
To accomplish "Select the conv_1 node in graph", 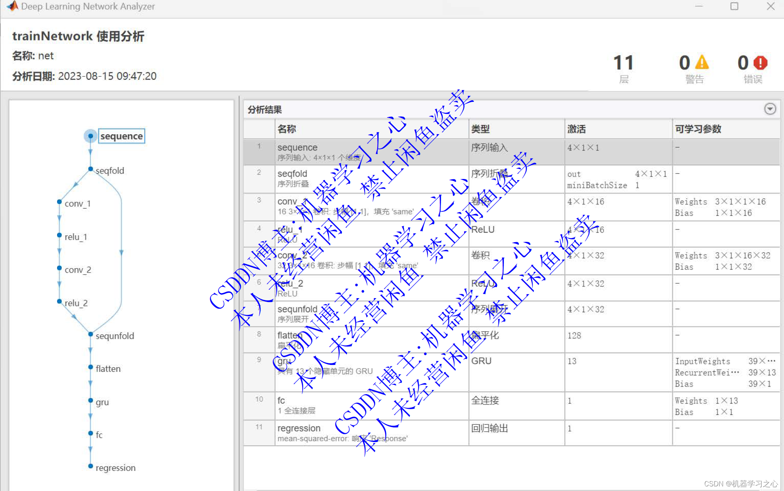I will click(x=59, y=202).
